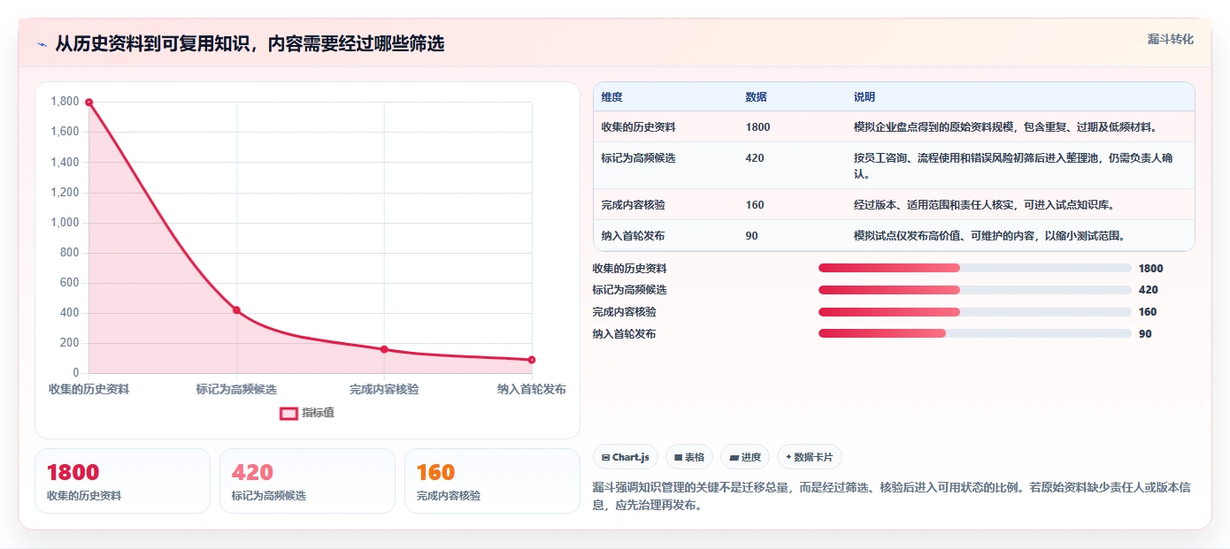Select the 进度 tag chip

click(745, 457)
